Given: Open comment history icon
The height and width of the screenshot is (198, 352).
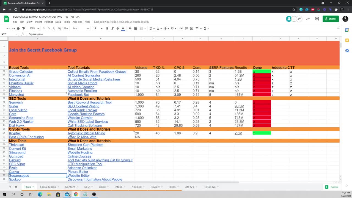Looking at the screenshot, I should (317, 19).
